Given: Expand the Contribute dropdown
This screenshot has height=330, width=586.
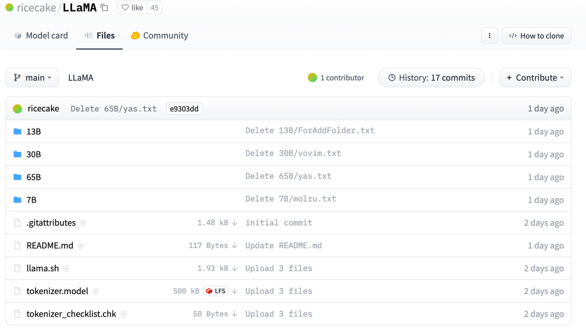Looking at the screenshot, I should coord(535,78).
